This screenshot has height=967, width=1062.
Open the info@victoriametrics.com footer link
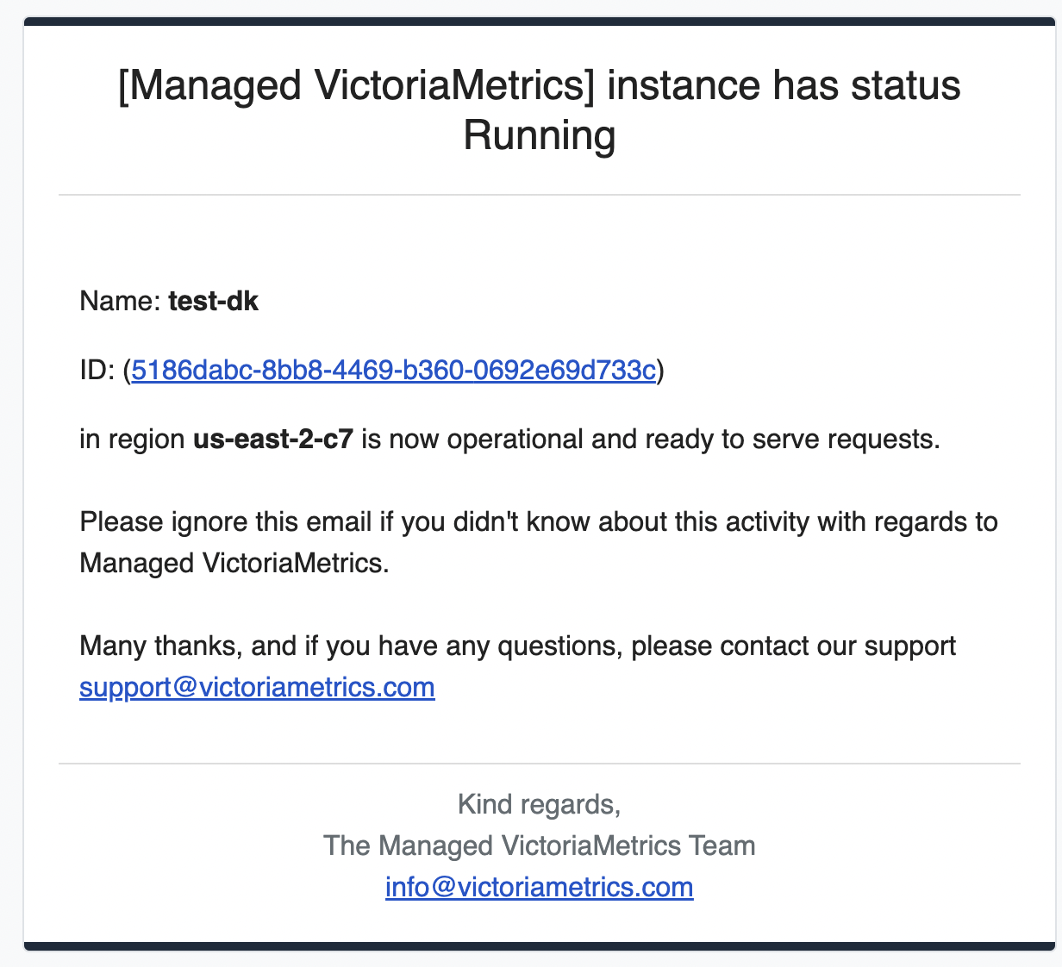(540, 888)
